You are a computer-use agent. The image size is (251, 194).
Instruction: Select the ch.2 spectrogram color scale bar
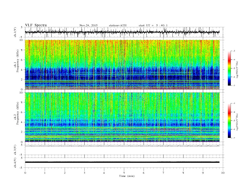(229, 121)
